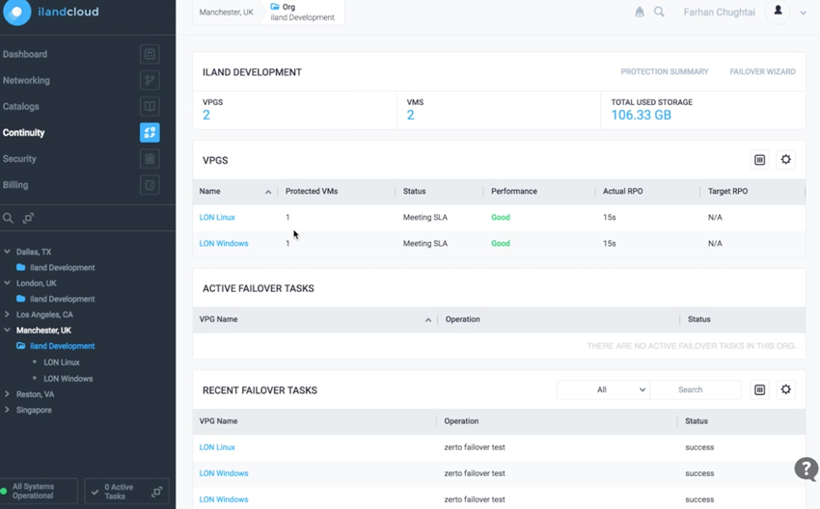
Task: Go to Billing menu item
Action: 15,184
